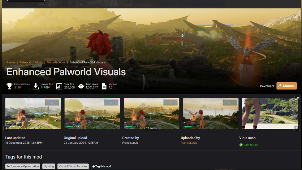Image resolution: width=302 pixels, height=170 pixels.
Task: Open the Miscellaneous breadcrumb link
Action: click(x=56, y=62)
